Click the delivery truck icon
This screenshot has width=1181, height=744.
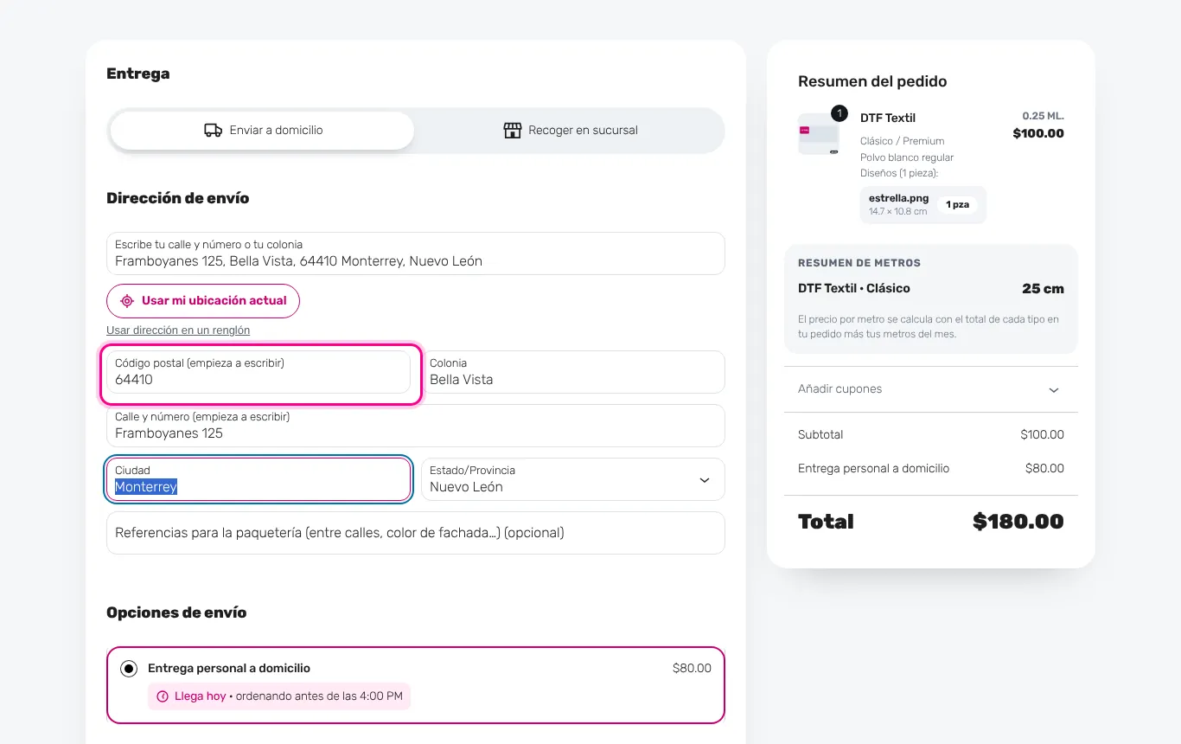tap(213, 130)
